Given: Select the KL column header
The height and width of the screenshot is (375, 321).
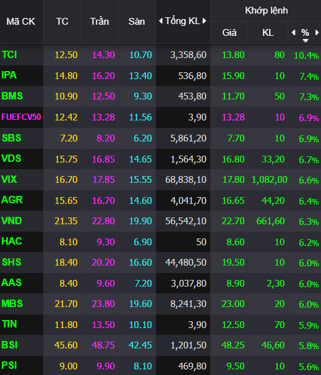Looking at the screenshot, I should coord(268,33).
